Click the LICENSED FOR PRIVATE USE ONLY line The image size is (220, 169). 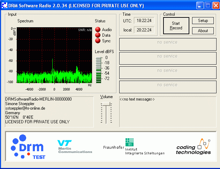[37, 122]
